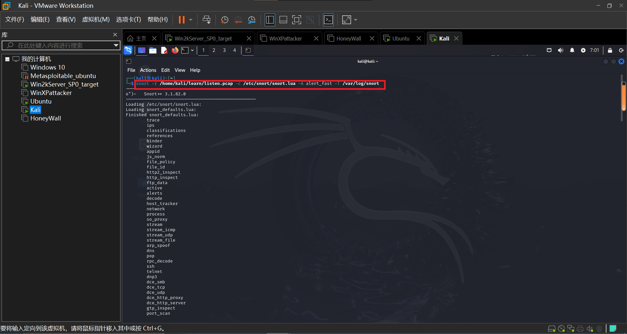The width and height of the screenshot is (627, 334).
Task: Click the Kali log out icon
Action: [621, 50]
